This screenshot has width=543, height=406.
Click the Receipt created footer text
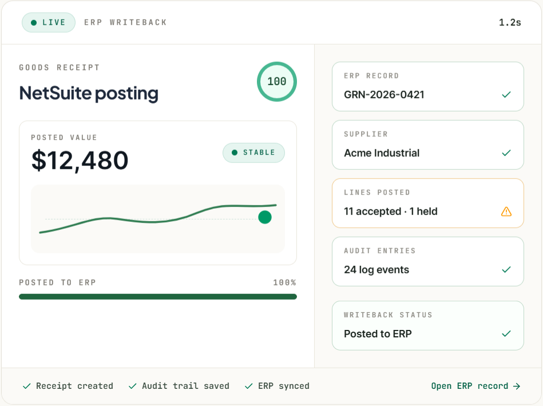[x=74, y=386]
